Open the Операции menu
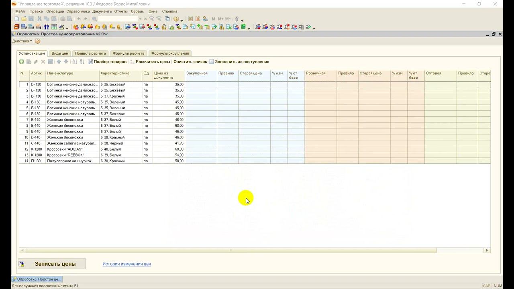Viewport: 514px width, 289px height. coord(55,11)
